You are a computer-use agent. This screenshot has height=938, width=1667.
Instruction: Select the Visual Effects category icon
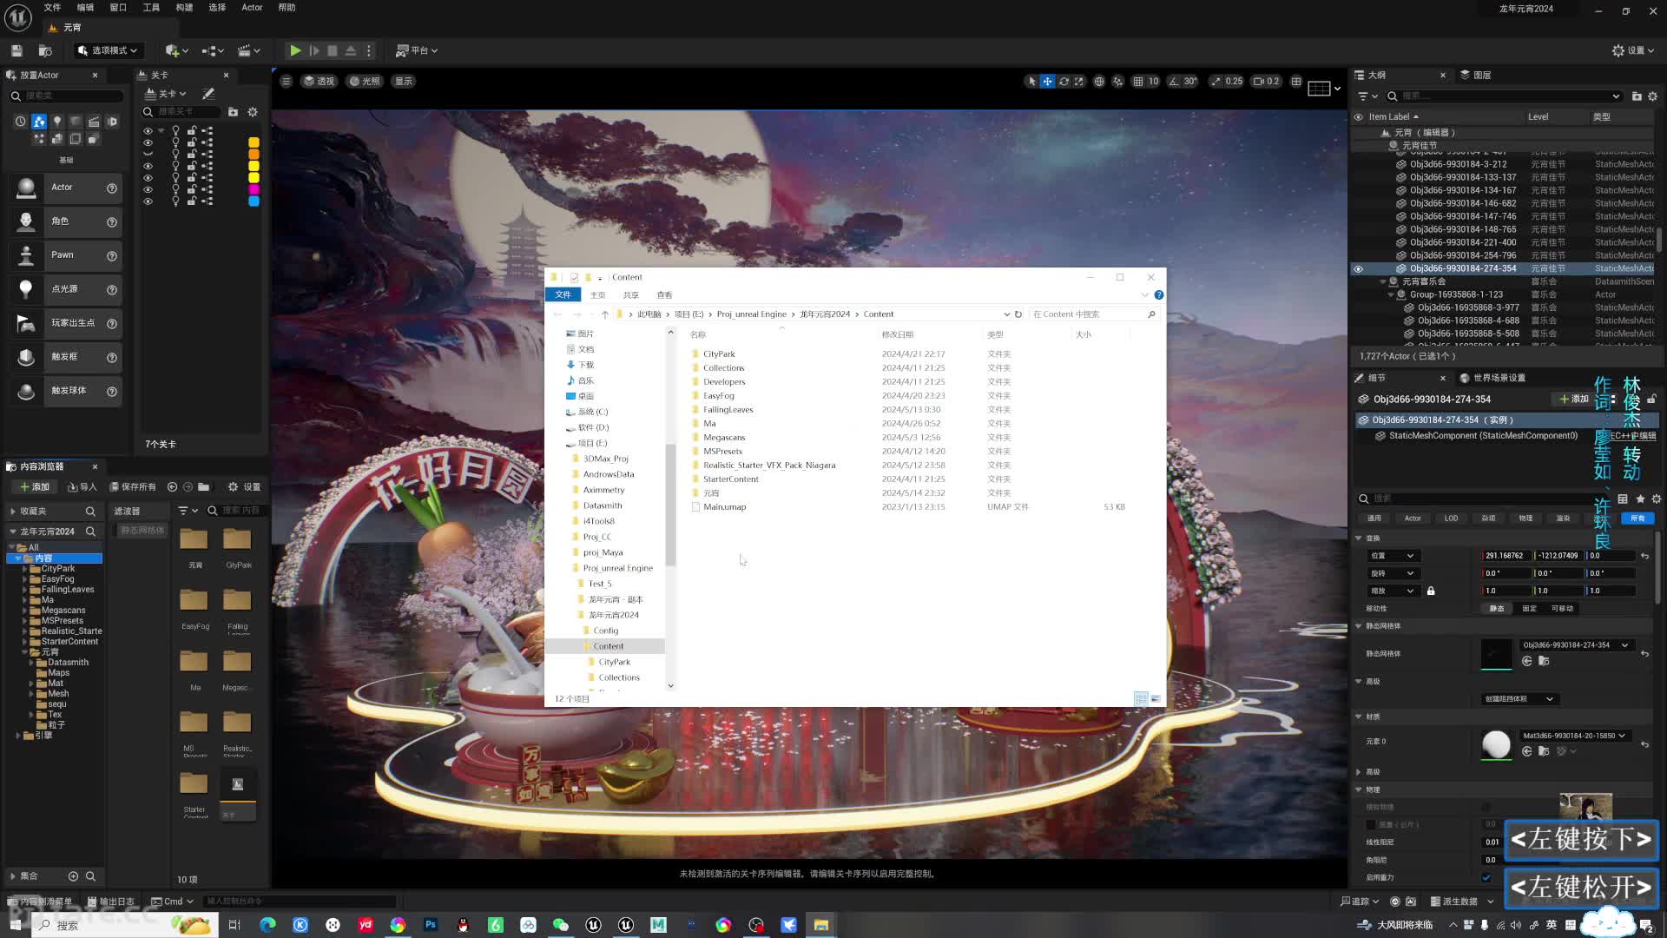coord(39,139)
